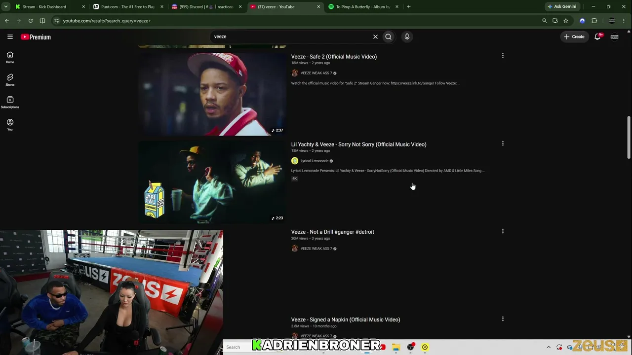Open options for Veeze - Safe 2 video
Image resolution: width=632 pixels, height=355 pixels.
(503, 56)
